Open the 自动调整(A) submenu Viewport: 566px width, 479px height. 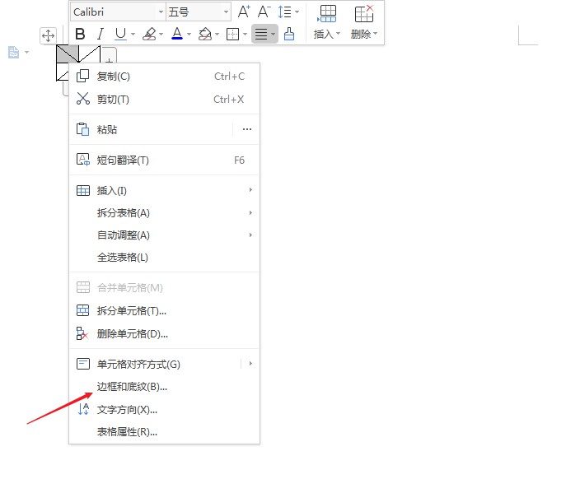point(164,235)
